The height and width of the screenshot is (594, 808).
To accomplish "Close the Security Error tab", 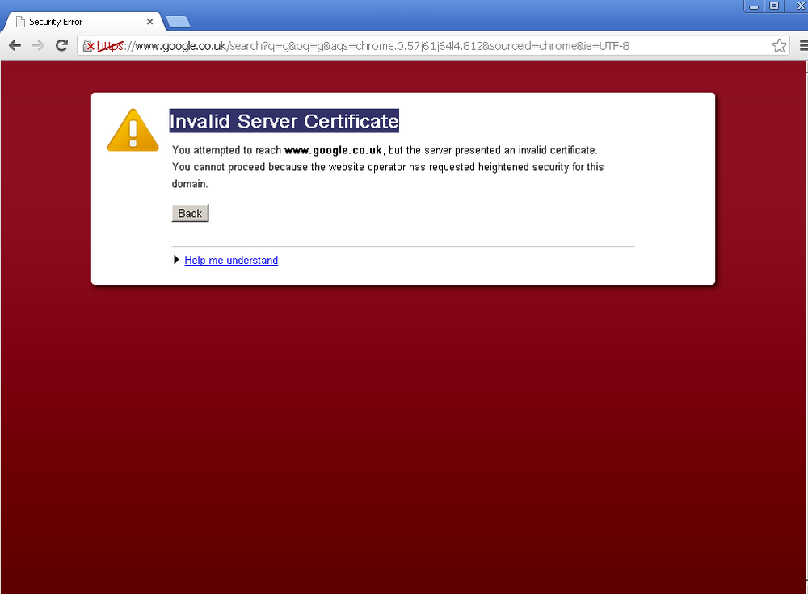I will pyautogui.click(x=150, y=22).
